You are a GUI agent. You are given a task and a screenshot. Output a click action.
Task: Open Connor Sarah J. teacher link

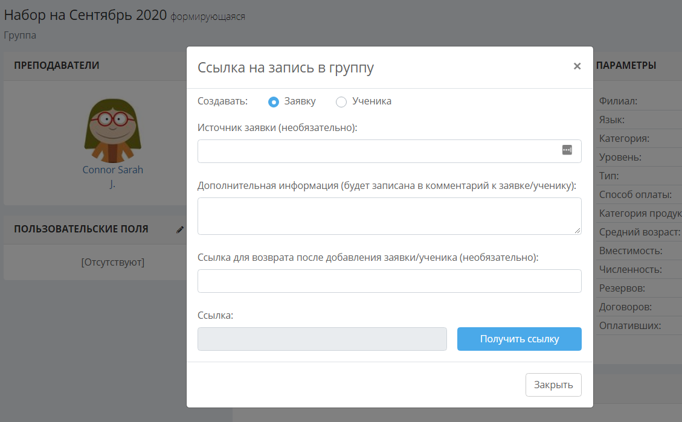(112, 176)
